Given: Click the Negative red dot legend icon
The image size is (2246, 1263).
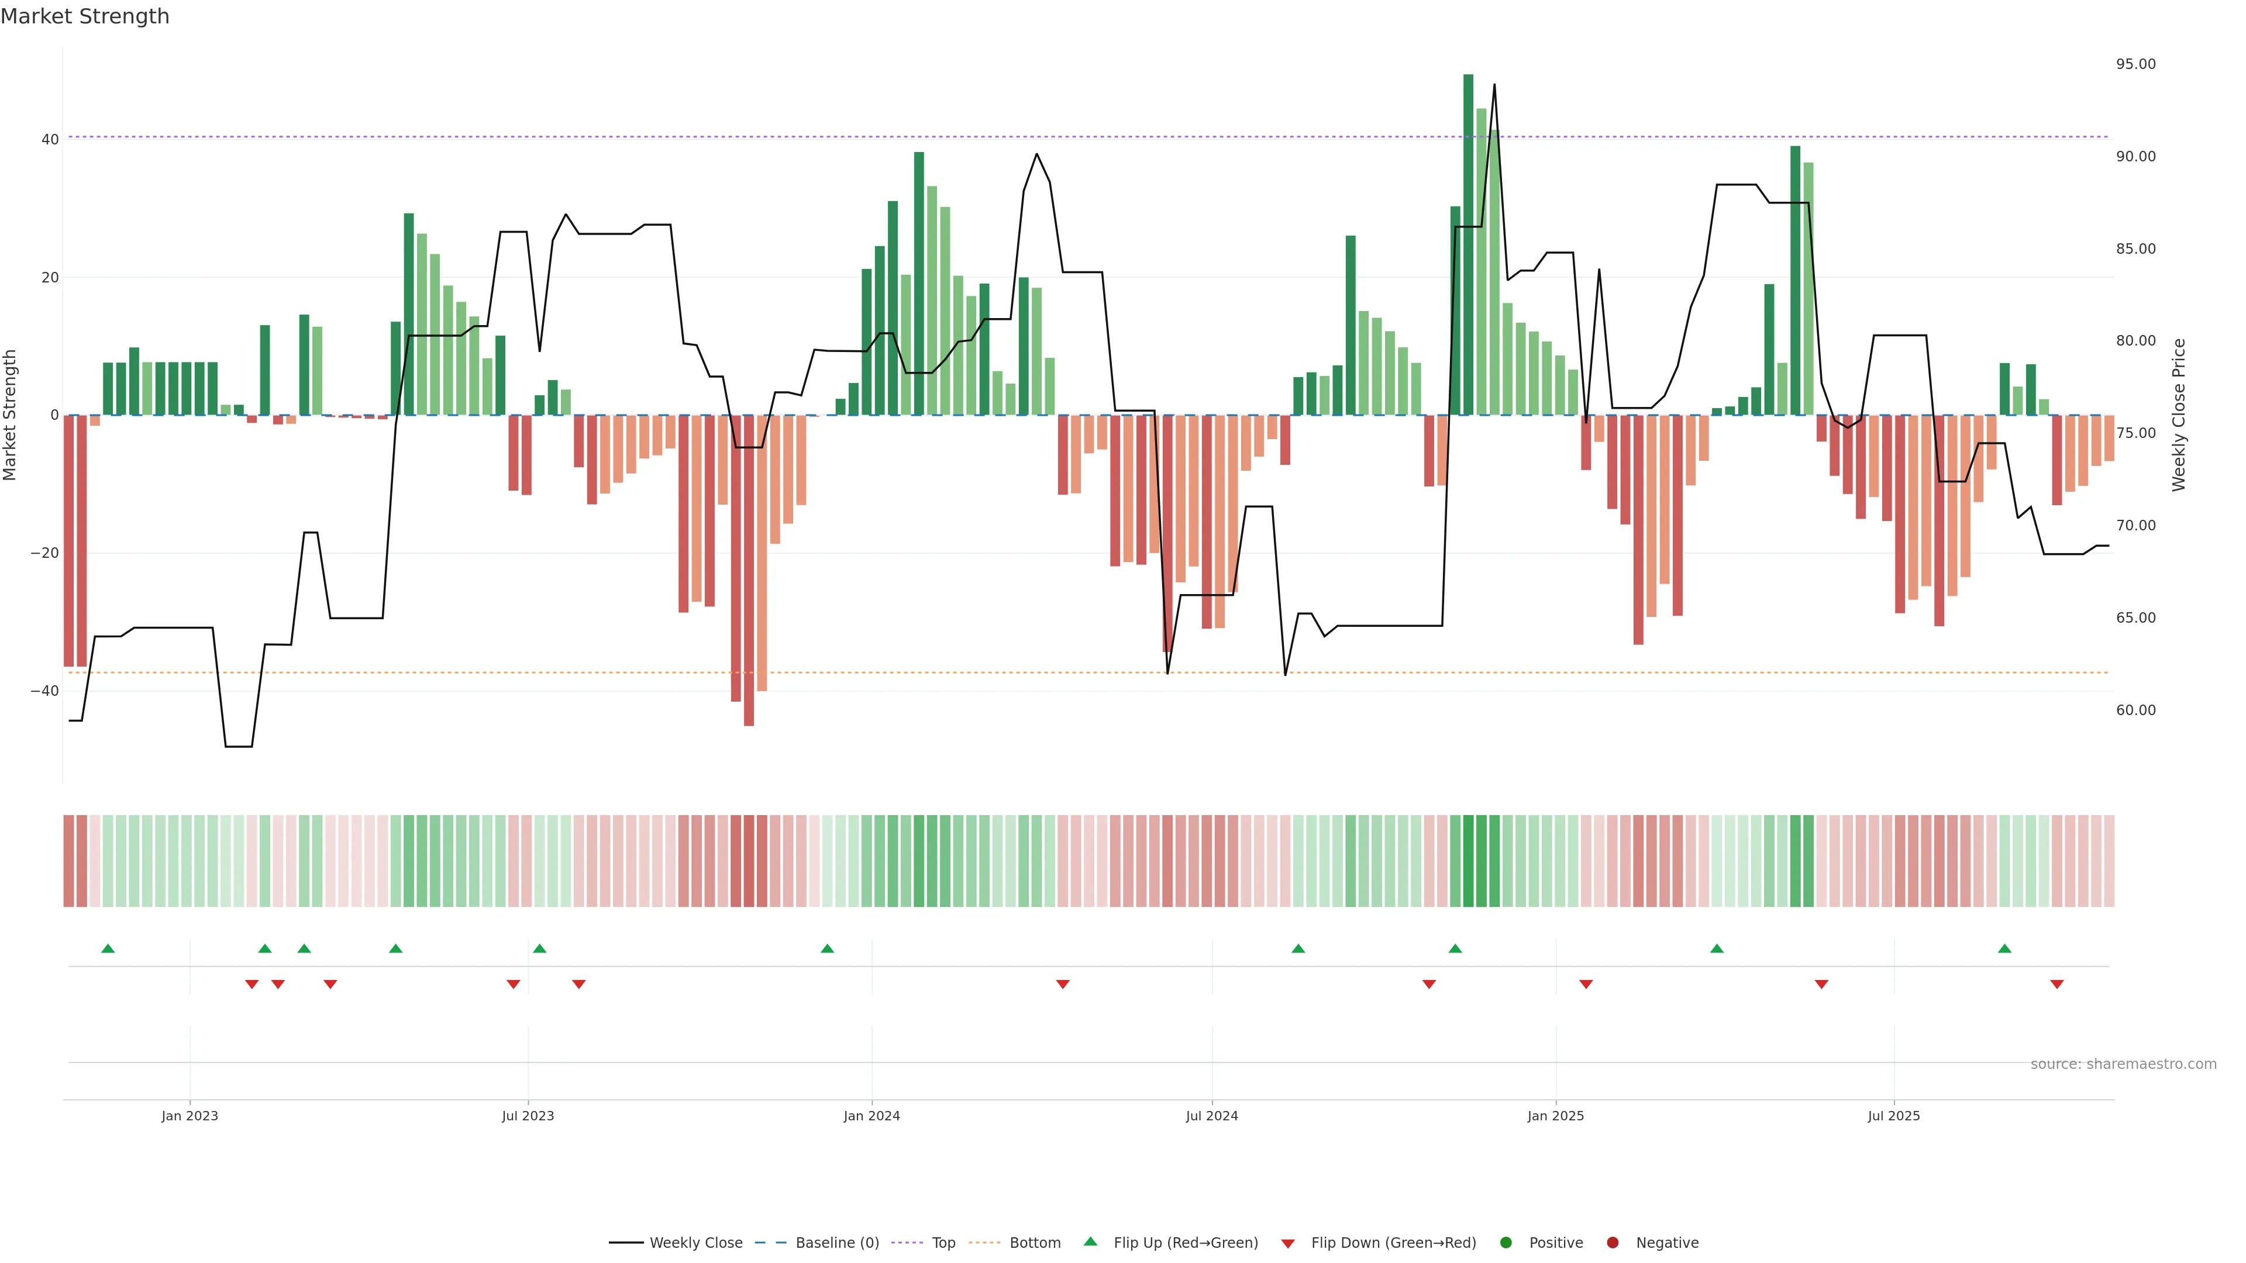Looking at the screenshot, I should [x=1612, y=1242].
